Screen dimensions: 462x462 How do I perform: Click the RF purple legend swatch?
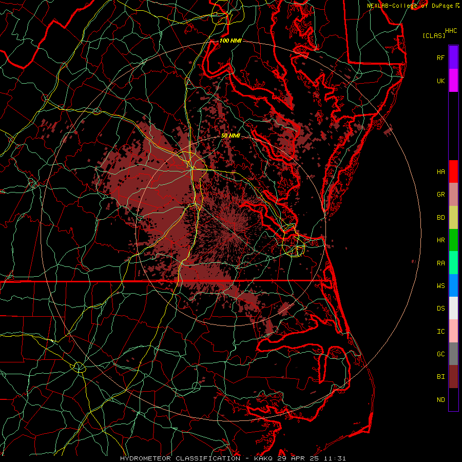(x=453, y=57)
